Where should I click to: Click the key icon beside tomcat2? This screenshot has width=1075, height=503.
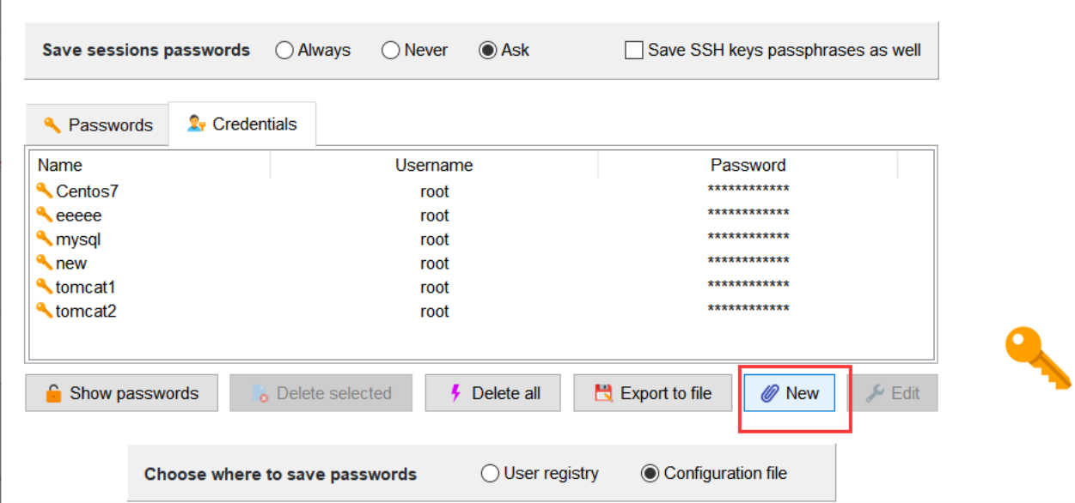45,311
